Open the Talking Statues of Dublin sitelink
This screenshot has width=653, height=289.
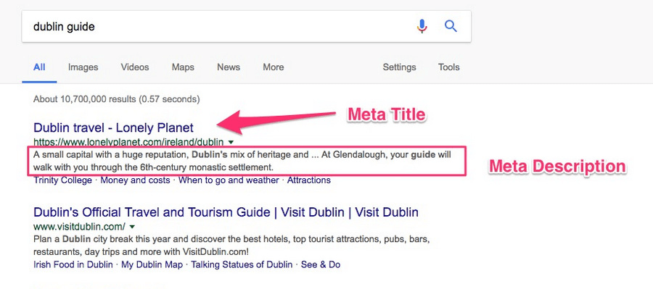[x=242, y=265]
